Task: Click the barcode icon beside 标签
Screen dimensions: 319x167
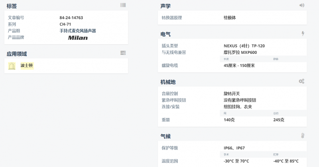Action: (x=123, y=5)
